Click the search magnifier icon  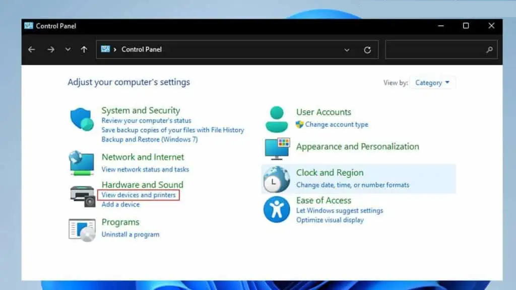tap(489, 50)
